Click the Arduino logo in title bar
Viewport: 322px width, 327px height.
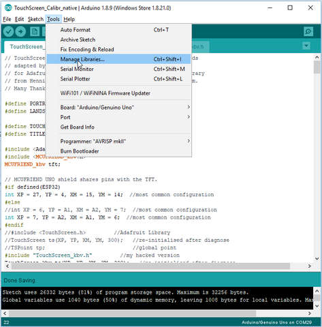(8, 7)
